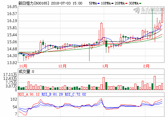This screenshot has width=168, height=117.
Task: Click the RSI_B:81.28 indicator label
Action: (52, 94)
